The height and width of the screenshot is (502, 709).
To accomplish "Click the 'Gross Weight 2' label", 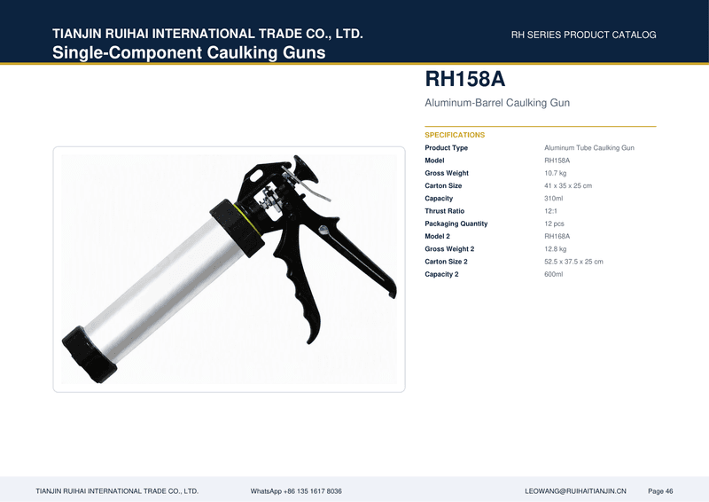I will [x=449, y=249].
